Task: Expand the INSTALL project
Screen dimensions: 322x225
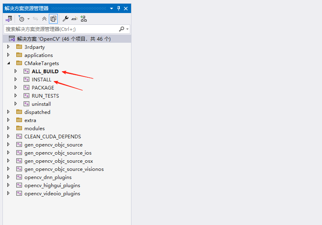Action: [15, 79]
